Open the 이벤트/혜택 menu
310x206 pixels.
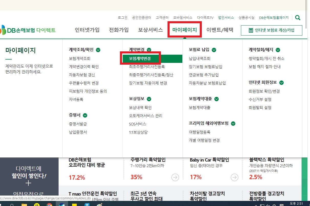220,30
